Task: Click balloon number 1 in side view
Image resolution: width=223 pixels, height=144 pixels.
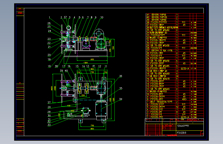Action: [x=49, y=17]
